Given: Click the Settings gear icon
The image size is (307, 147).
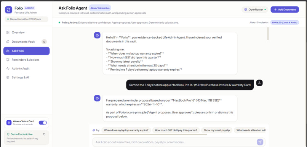Looking at the screenshot, I should coord(8,78).
